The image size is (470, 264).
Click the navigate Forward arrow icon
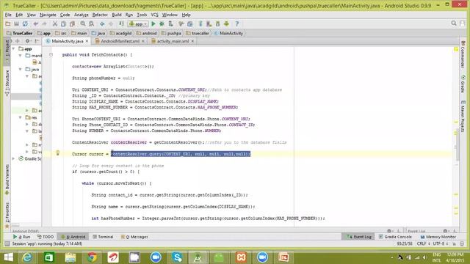(x=111, y=23)
